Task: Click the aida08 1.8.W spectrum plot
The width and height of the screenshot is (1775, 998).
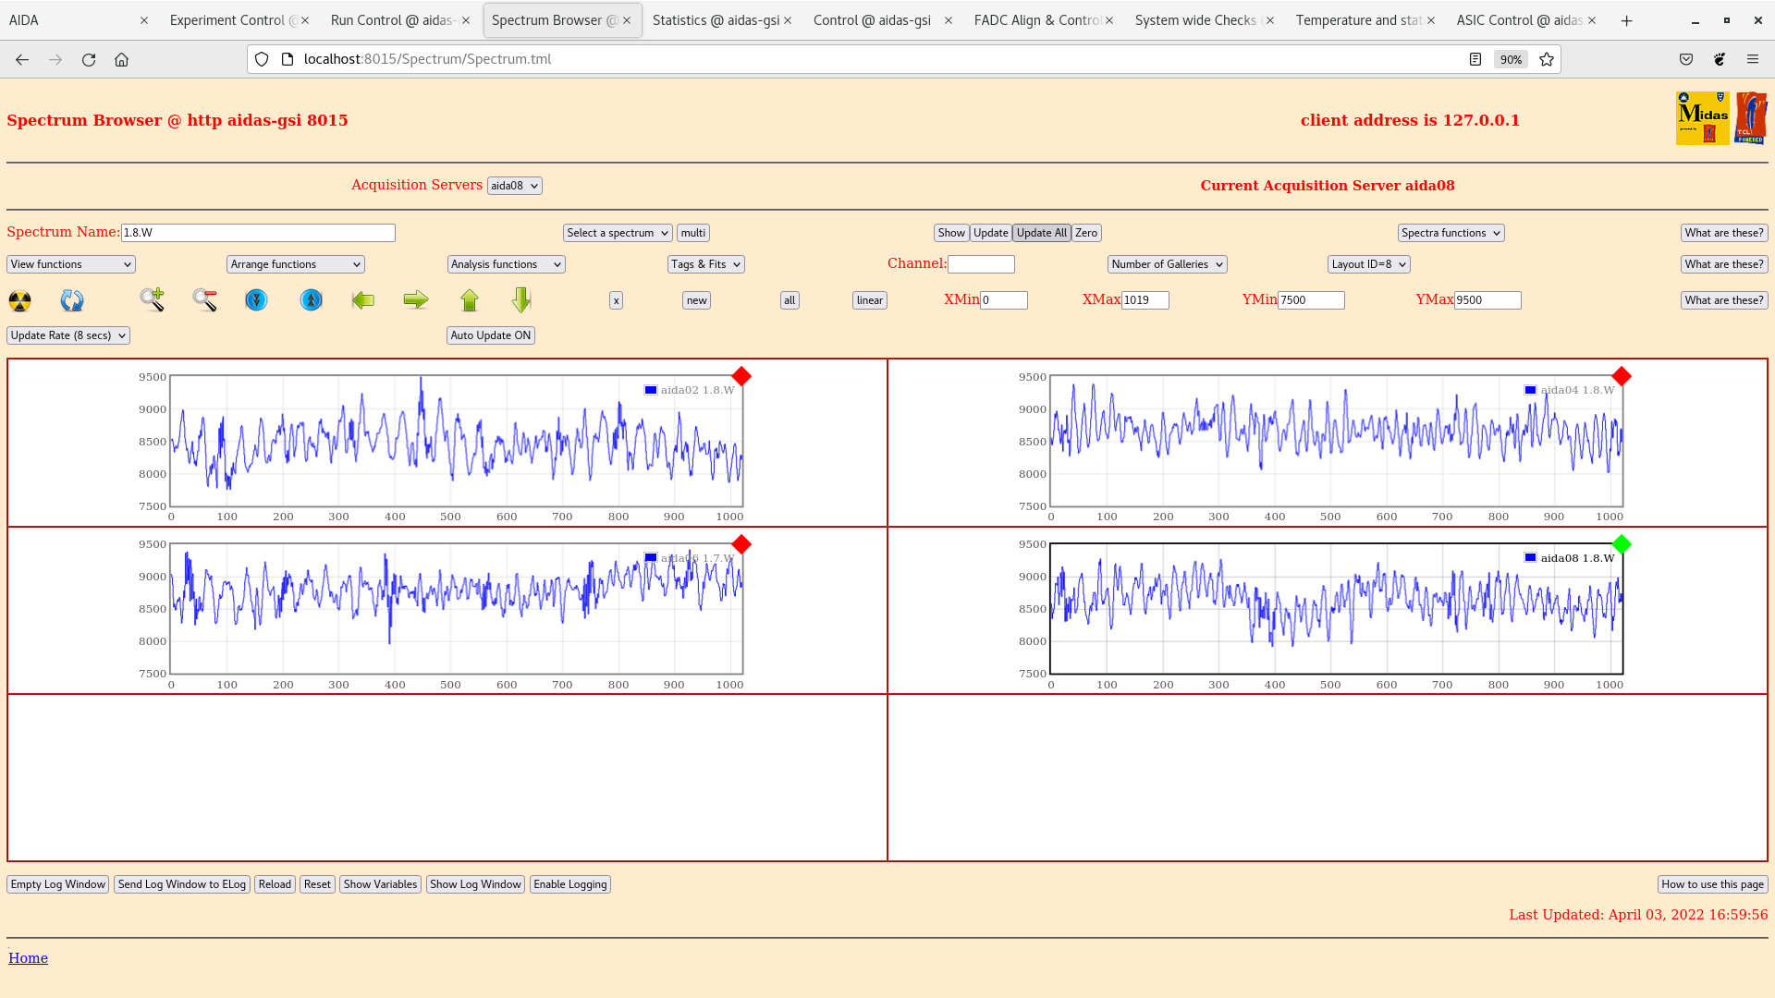Action: point(1337,609)
